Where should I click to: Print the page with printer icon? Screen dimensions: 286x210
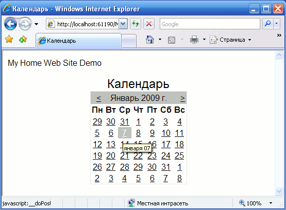coord(194,40)
